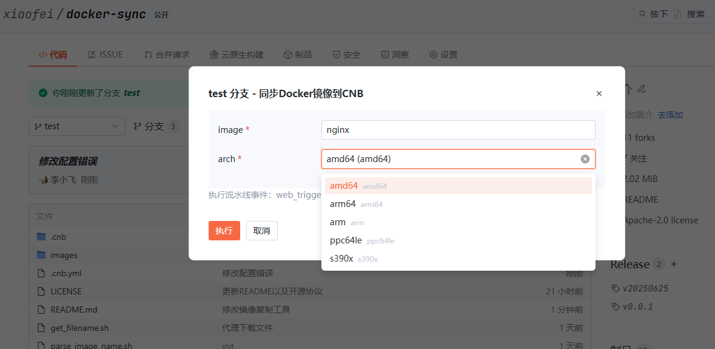Open the images folder

(64, 255)
